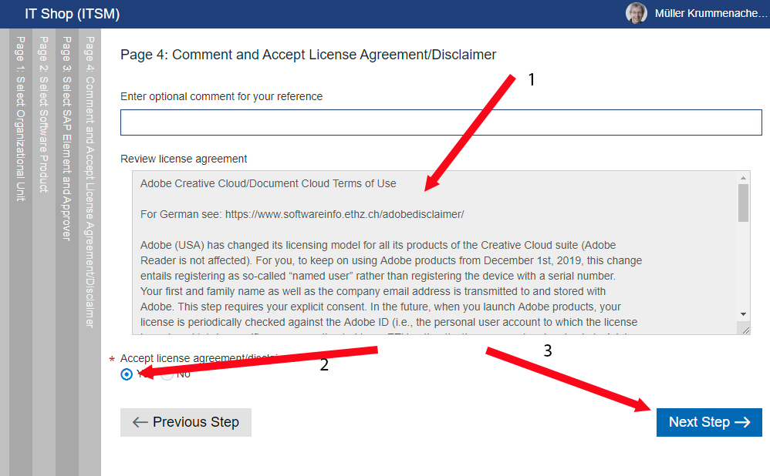Click the license scrollbar up arrow
This screenshot has width=770, height=476.
744,177
